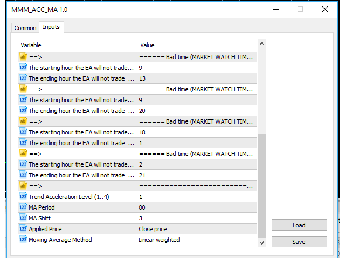Click the Trend Acceleration Level row icon
Image resolution: width=345 pixels, height=258 pixels.
(23, 197)
